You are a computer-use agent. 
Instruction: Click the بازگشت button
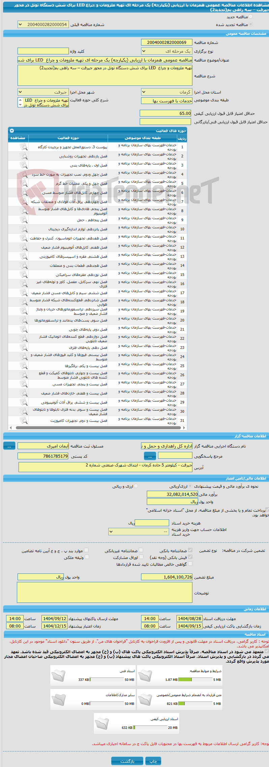[x=127, y=761]
